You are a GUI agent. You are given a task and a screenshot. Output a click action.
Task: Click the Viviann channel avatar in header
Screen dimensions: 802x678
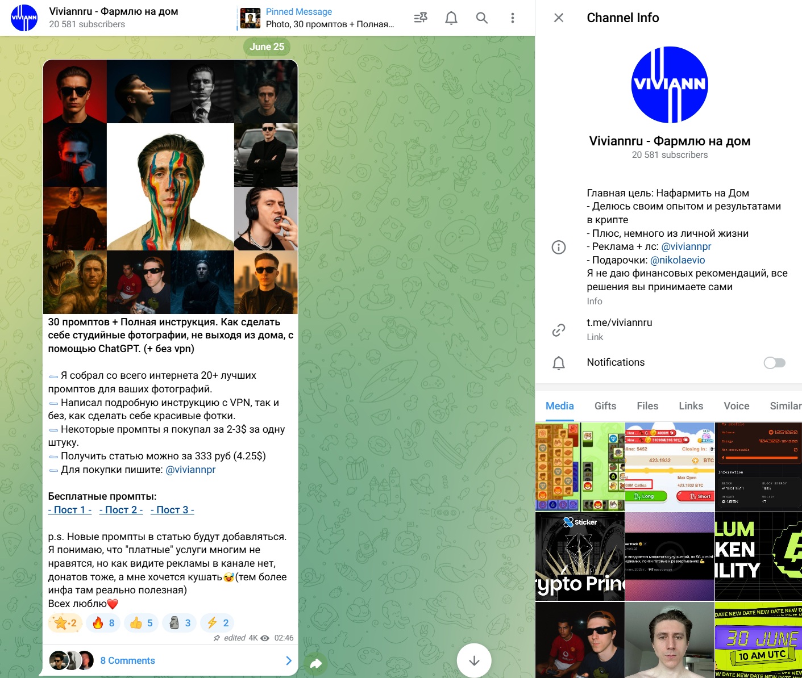click(x=24, y=18)
